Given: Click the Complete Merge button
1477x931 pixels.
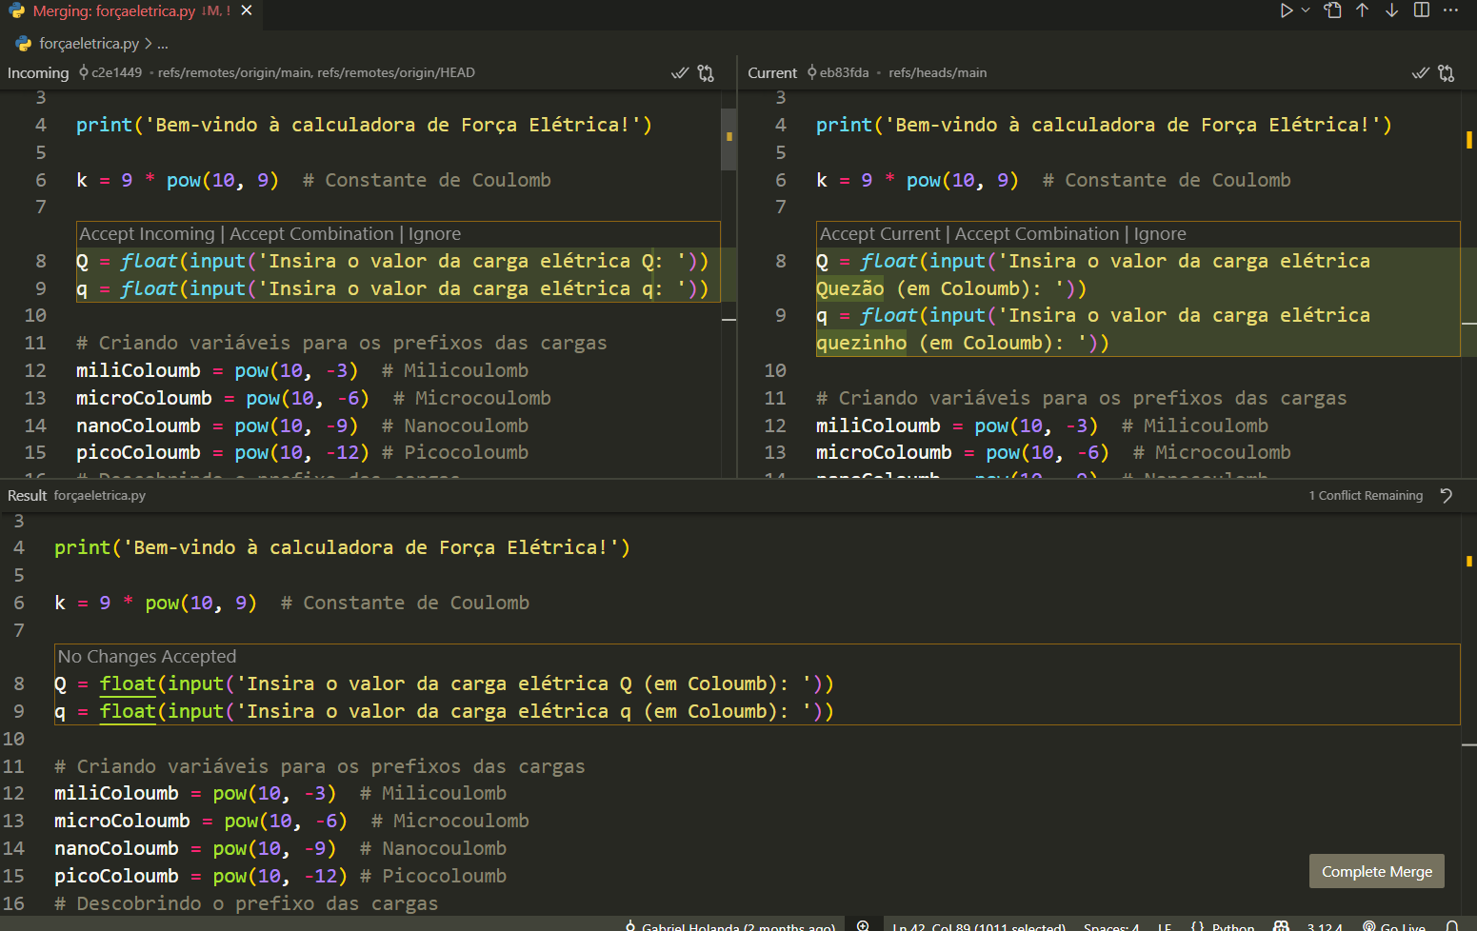Looking at the screenshot, I should coord(1377,871).
